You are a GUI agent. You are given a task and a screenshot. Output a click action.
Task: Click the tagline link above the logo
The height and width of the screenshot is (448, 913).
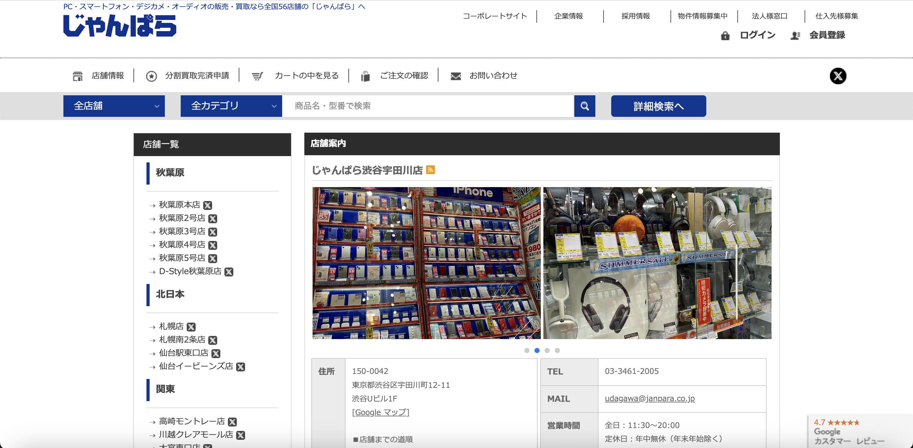coord(214,7)
